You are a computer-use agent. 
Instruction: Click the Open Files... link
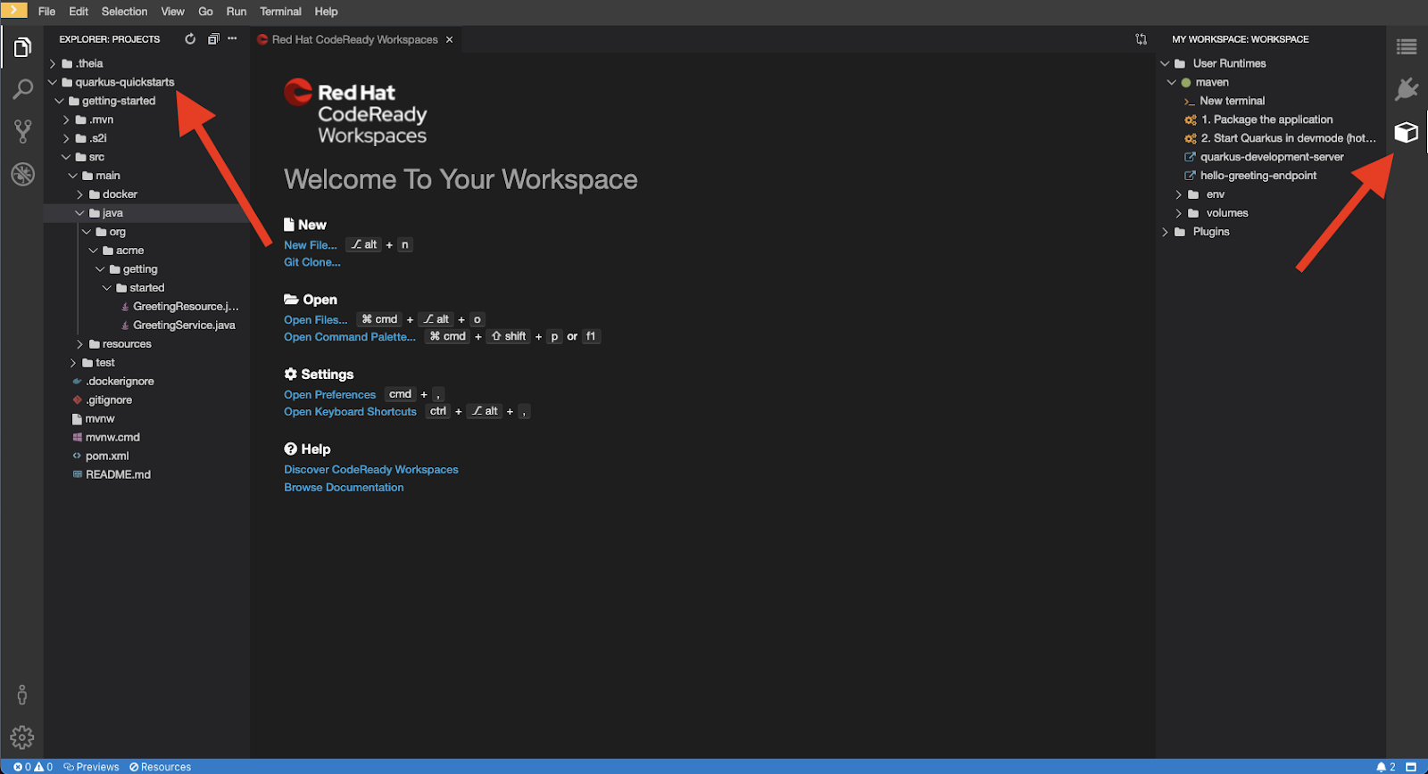click(316, 320)
